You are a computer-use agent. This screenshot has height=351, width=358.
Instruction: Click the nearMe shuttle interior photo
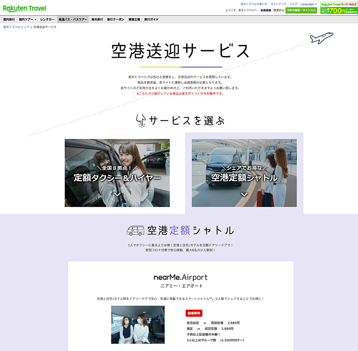(138, 325)
